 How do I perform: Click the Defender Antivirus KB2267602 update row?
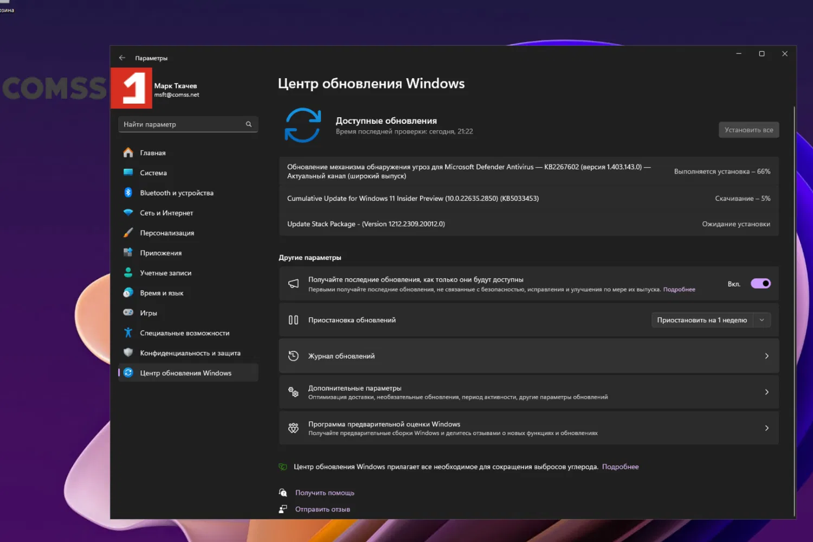click(528, 171)
